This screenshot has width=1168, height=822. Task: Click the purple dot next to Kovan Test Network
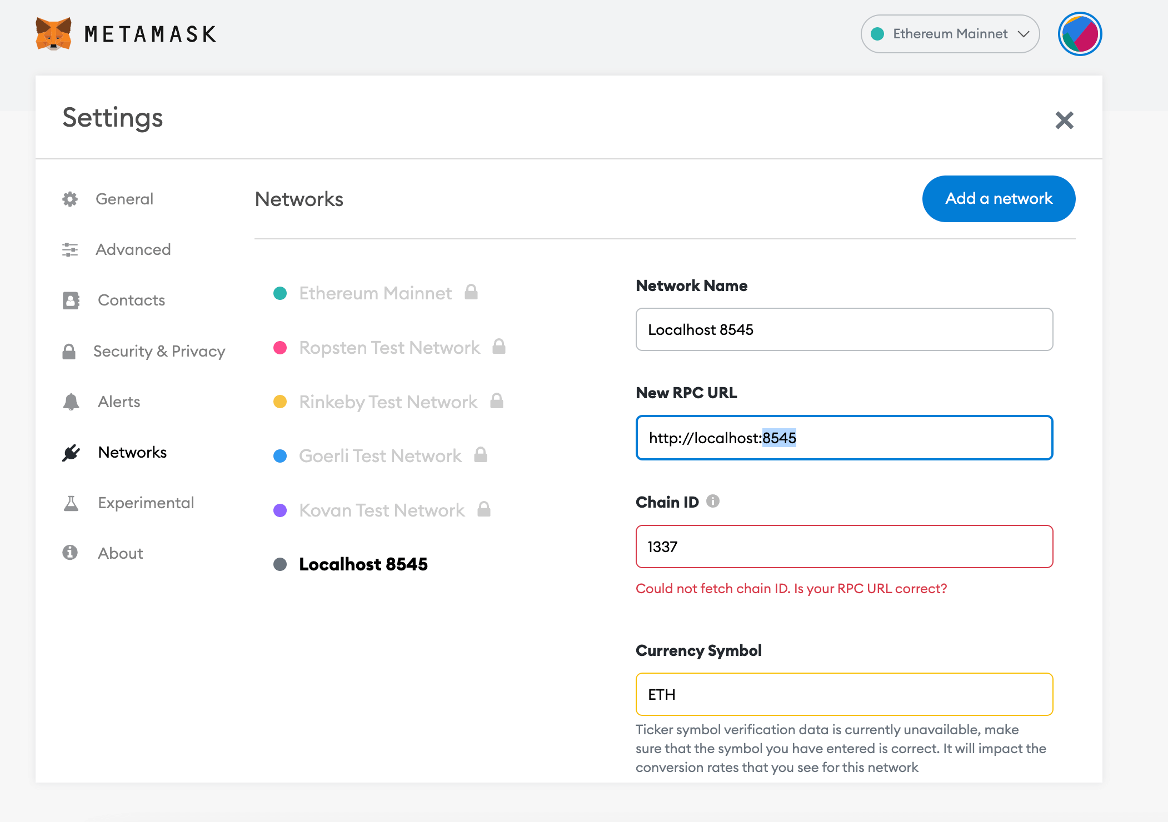point(280,510)
